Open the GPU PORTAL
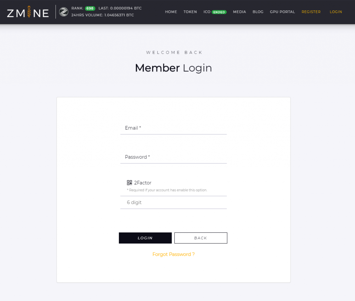This screenshot has width=355, height=301. tap(282, 12)
